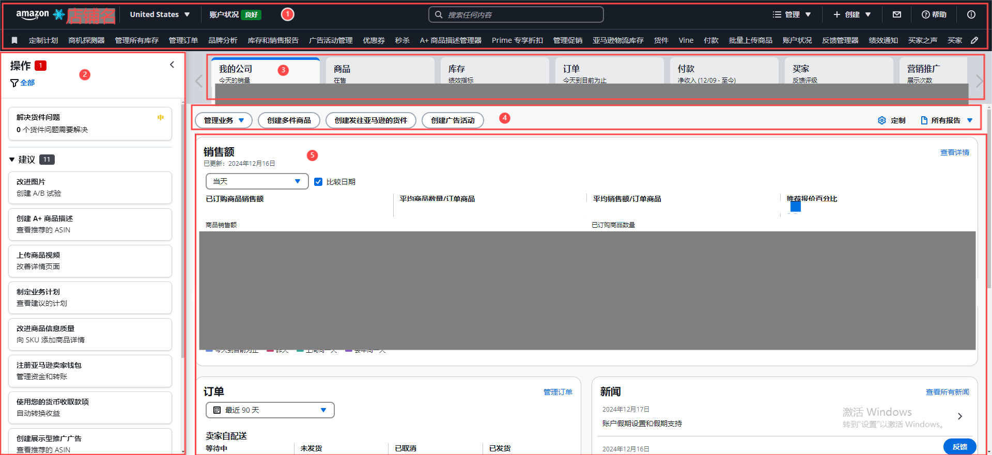Expand the 管理业务 dropdown button
Image resolution: width=992 pixels, height=455 pixels.
224,120
